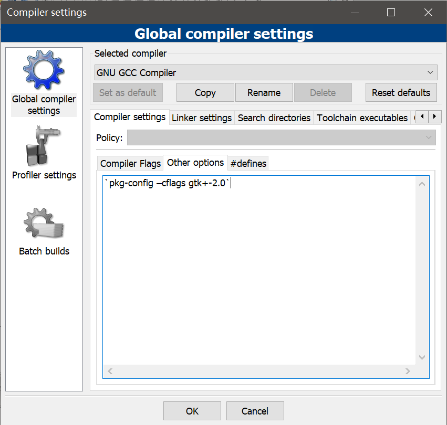The image size is (447, 425).
Task: Maximize the Compiler settings window
Action: pyautogui.click(x=391, y=12)
